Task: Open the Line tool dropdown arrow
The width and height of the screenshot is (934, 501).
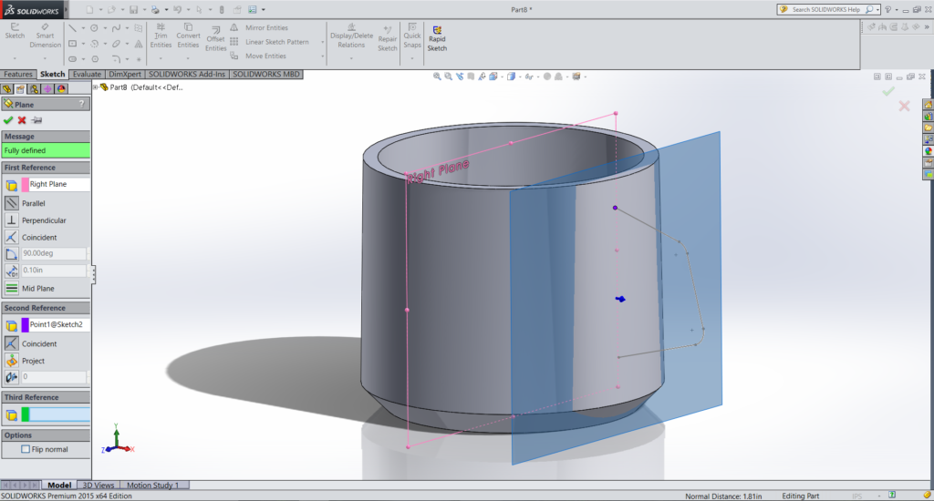Action: [x=83, y=28]
